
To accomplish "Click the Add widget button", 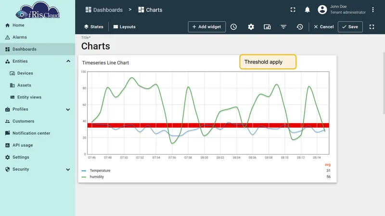I will point(207,27).
